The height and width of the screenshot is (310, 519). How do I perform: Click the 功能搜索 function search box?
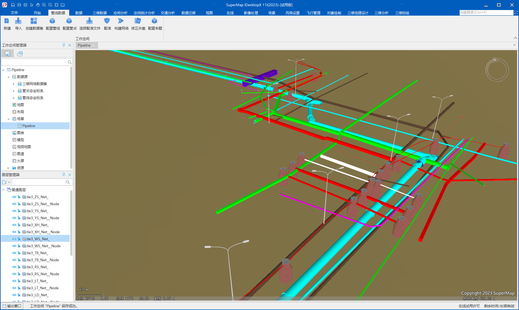(x=486, y=13)
